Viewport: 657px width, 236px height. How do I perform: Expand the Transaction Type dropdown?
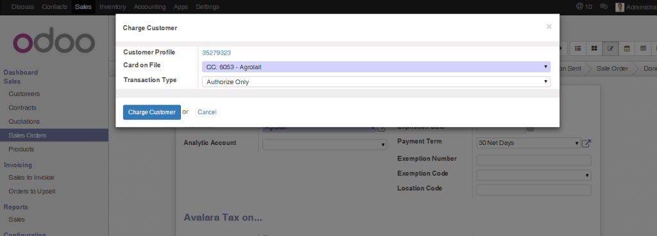click(x=376, y=81)
